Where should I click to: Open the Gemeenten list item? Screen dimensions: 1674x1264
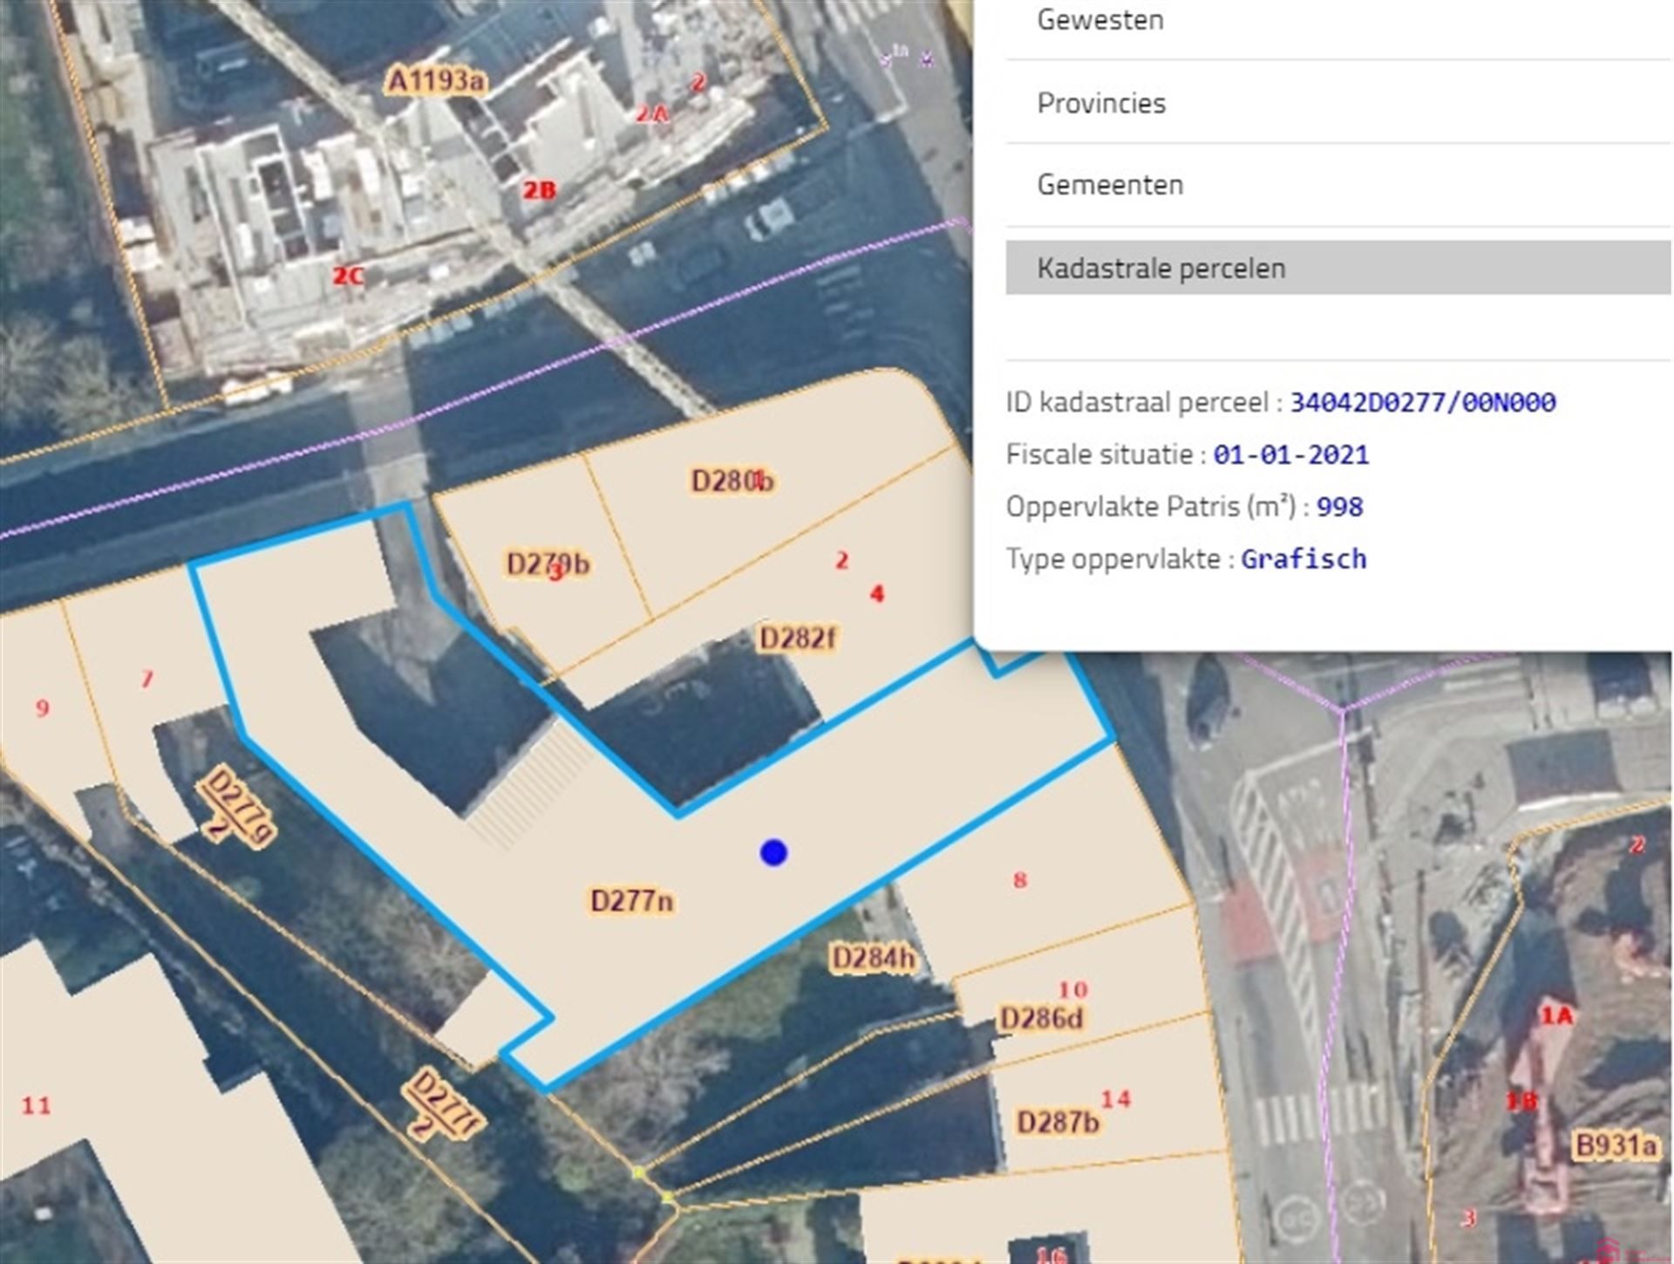(x=1110, y=185)
